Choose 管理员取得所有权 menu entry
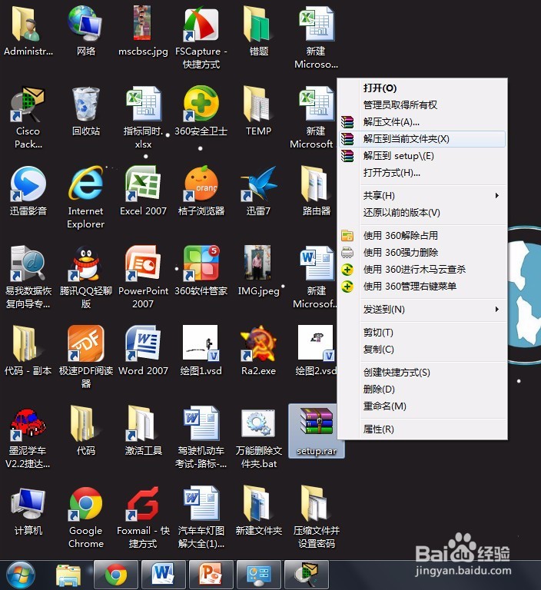Viewport: 541px width, 590px height. pos(422,105)
